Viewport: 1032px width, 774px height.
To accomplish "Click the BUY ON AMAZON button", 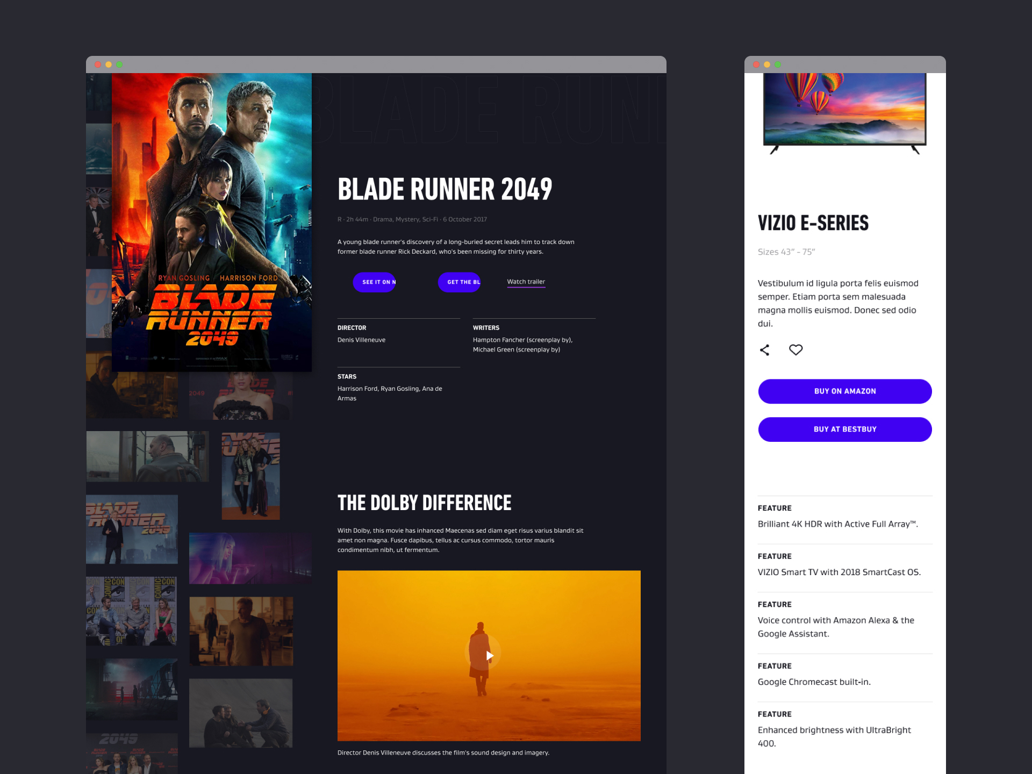I will coord(845,391).
